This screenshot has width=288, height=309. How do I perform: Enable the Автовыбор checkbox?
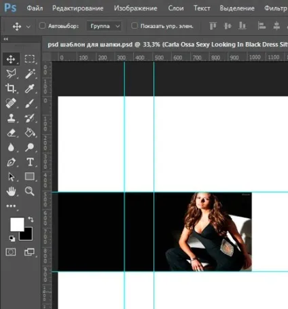(42, 26)
